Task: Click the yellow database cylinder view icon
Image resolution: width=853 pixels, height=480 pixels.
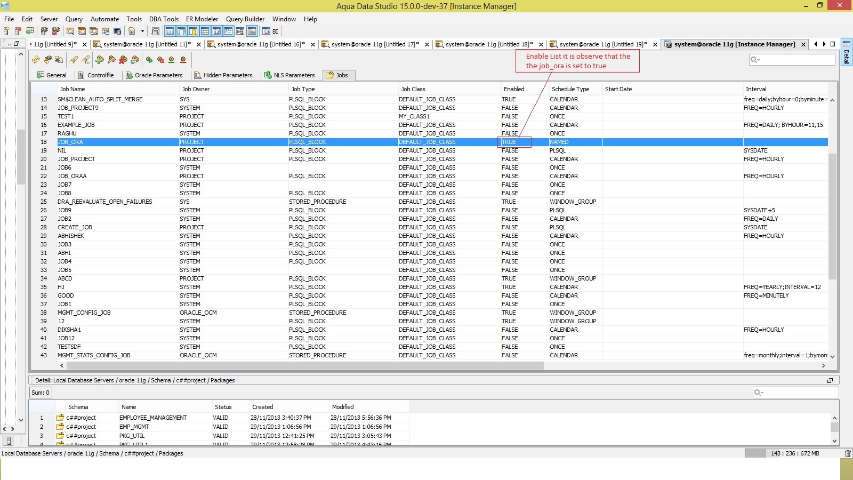Action: (193, 31)
